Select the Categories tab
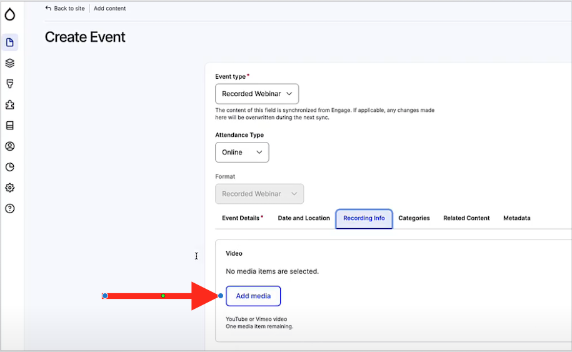 point(414,218)
